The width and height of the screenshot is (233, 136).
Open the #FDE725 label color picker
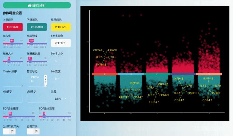point(61,27)
